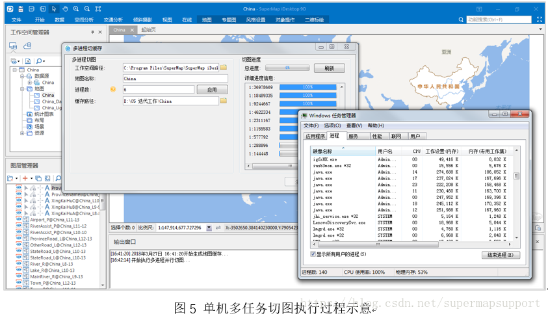Uncheck show processes from all users
The image size is (548, 316).
pyautogui.click(x=313, y=254)
